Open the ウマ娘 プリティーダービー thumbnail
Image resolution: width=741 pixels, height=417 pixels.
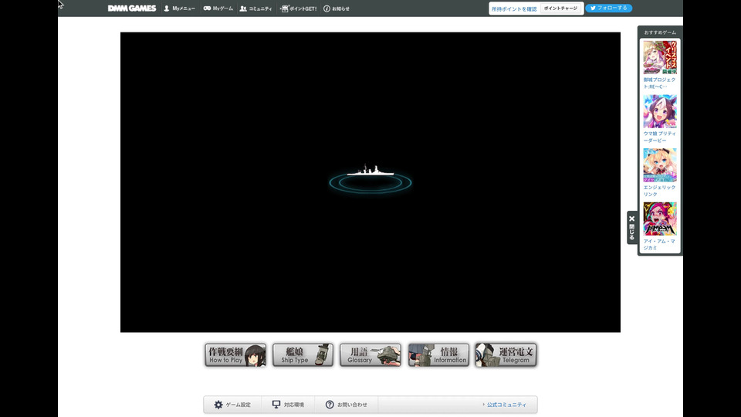[660, 111]
